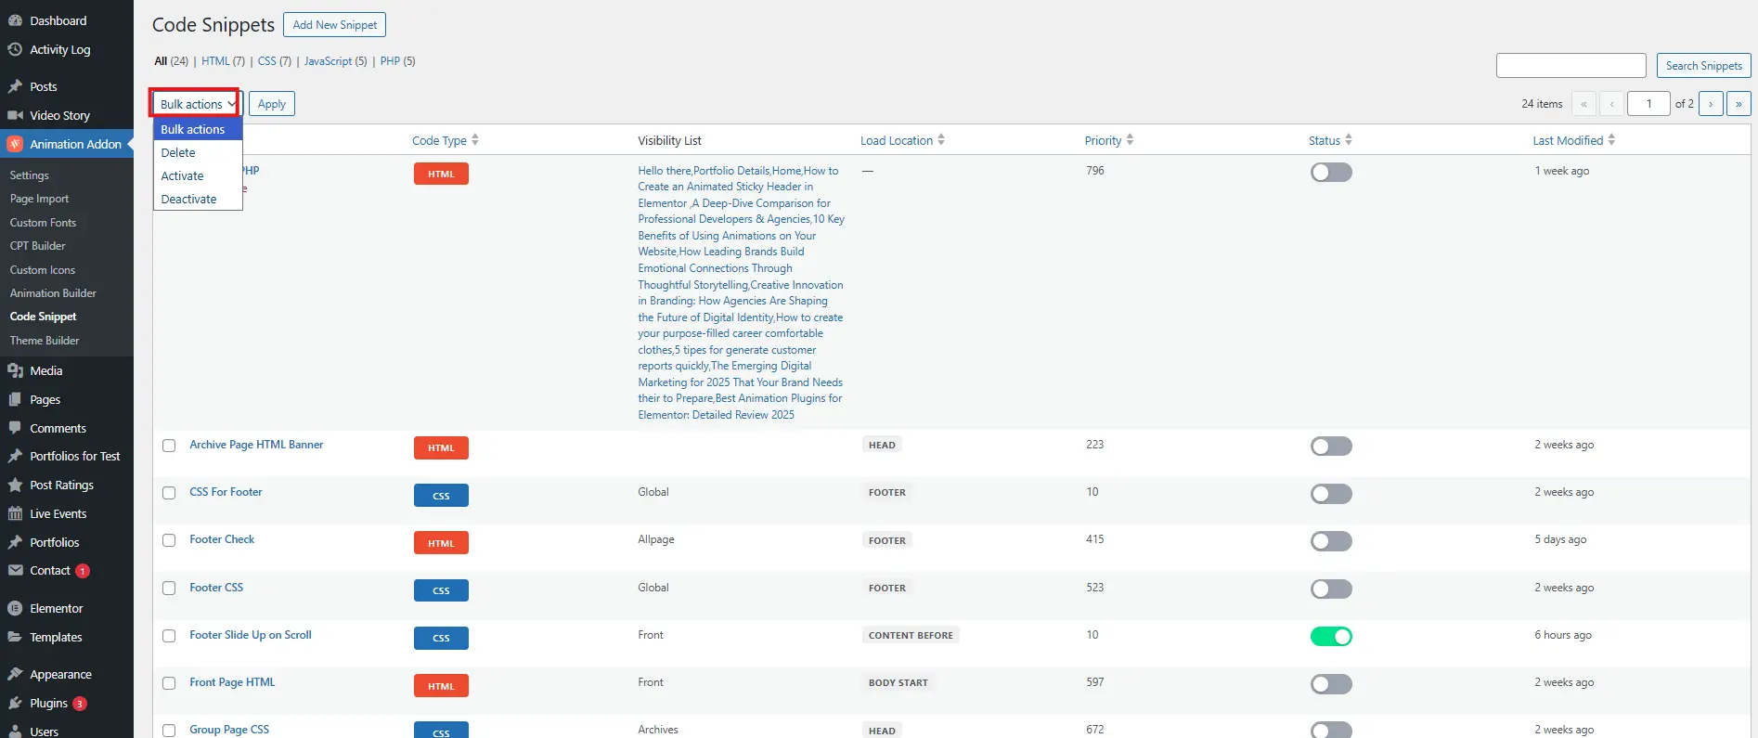Sort by Last Modified column
This screenshot has width=1758, height=738.
pyautogui.click(x=1568, y=140)
